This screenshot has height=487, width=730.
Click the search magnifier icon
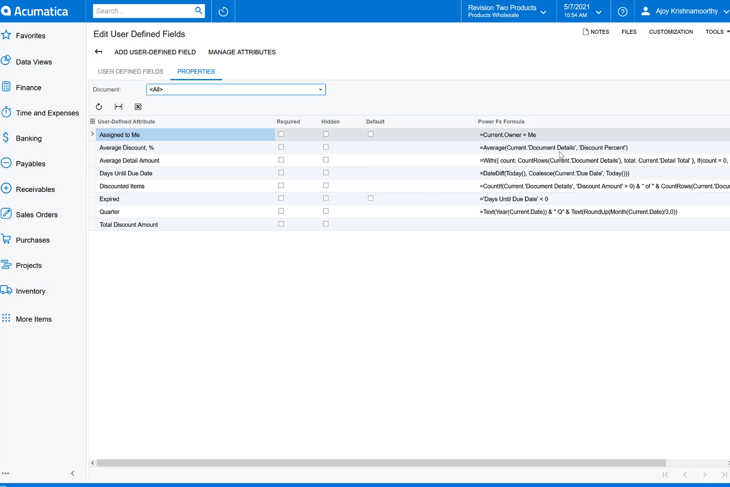click(x=198, y=11)
